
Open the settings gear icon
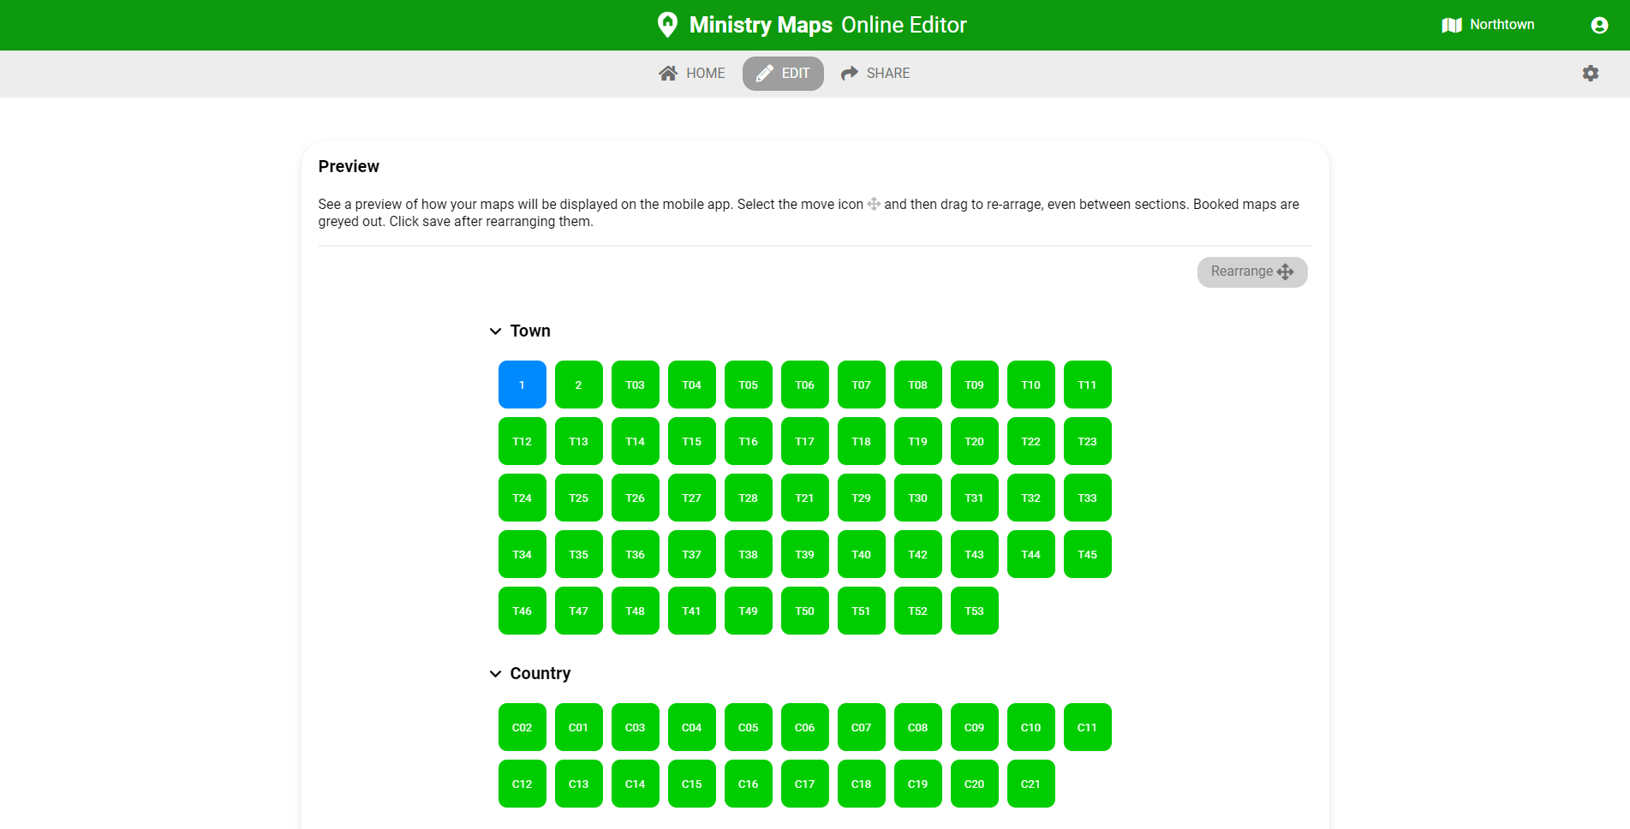click(1591, 74)
